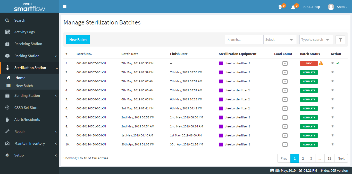The width and height of the screenshot is (352, 174).
Task: Click the orange warning triangle on batch 1
Action: (321, 63)
